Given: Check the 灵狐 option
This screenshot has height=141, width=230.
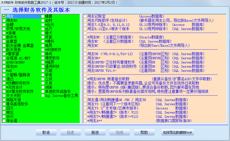Looking at the screenshot, I should 43,37.
